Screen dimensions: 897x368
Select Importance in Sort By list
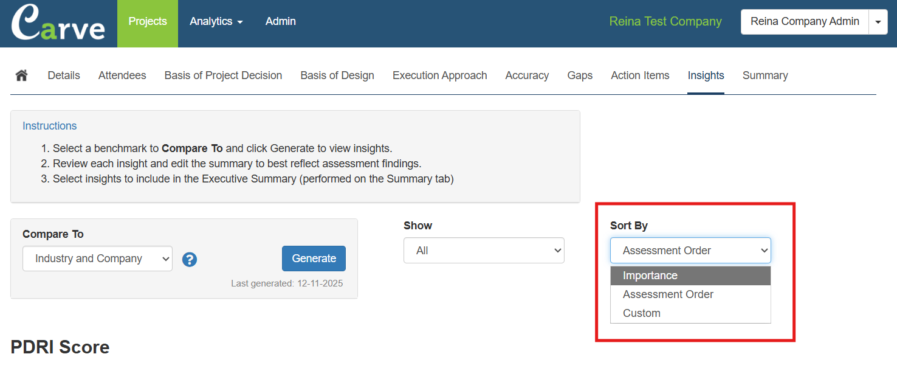[x=650, y=276]
